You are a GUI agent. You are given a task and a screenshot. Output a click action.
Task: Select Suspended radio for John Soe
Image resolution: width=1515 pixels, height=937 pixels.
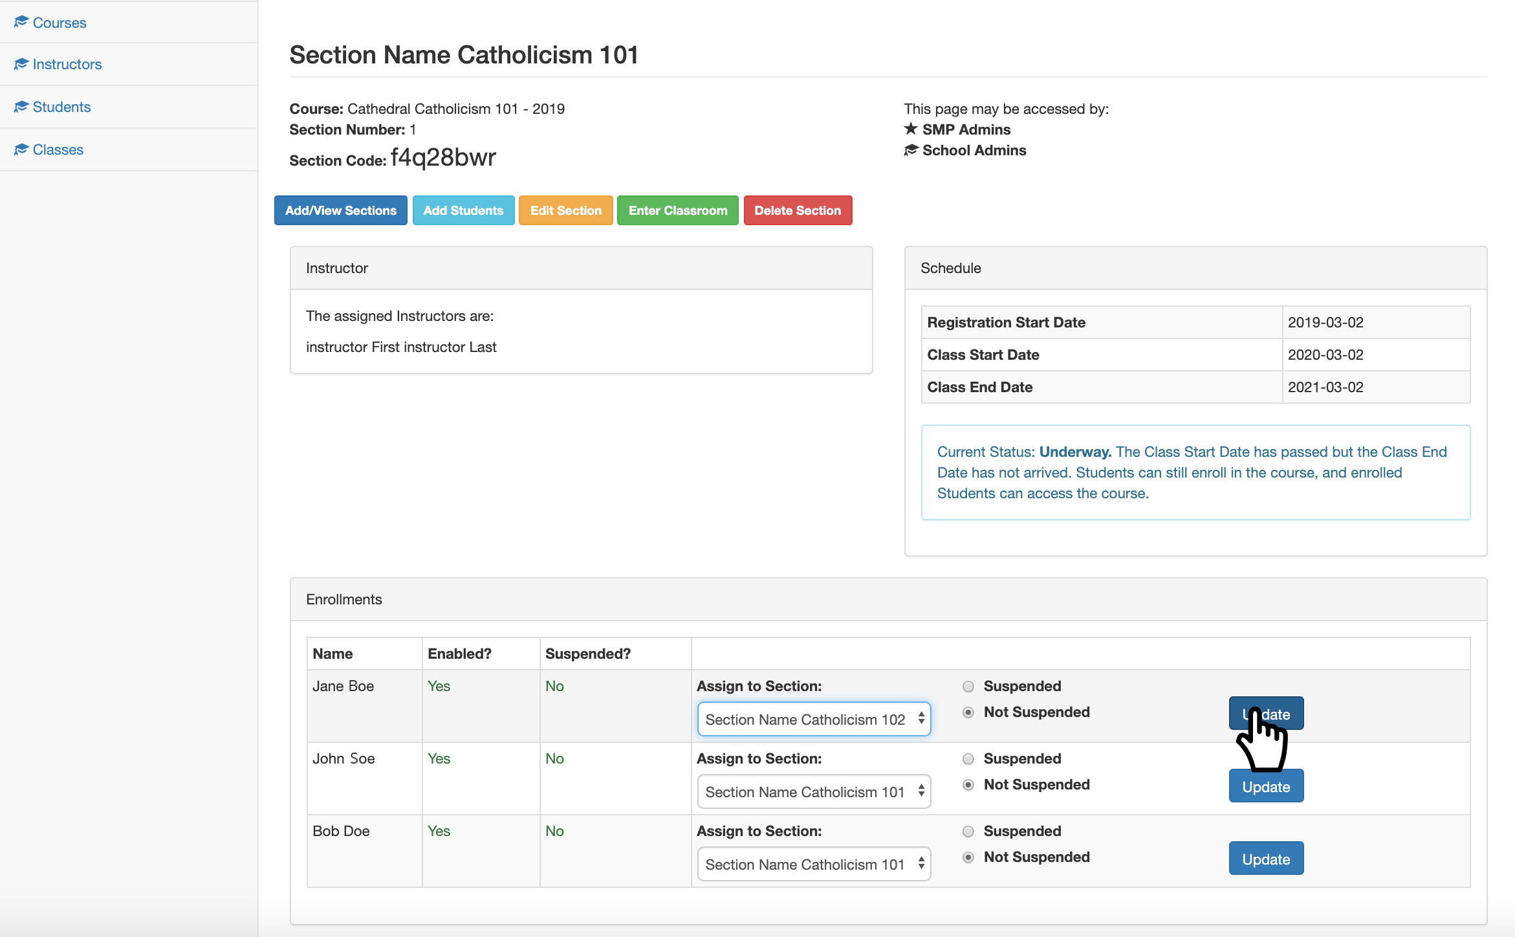[968, 758]
